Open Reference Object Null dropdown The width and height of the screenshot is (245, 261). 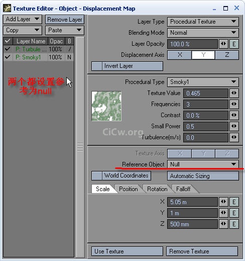[203, 164]
